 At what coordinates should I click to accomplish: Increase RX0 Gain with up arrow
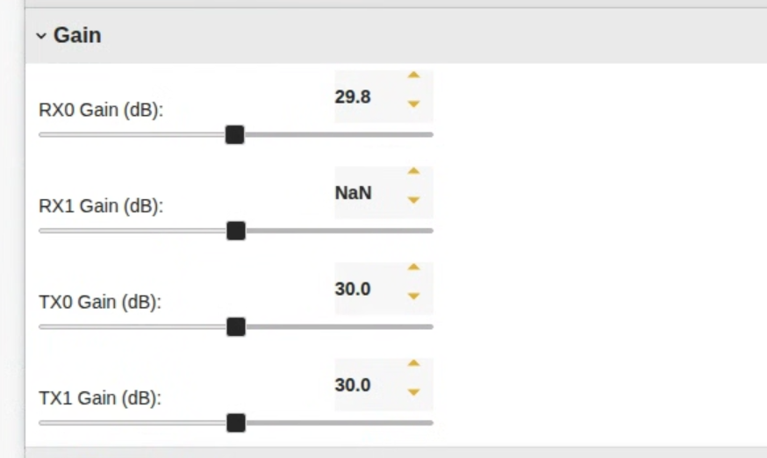414,75
